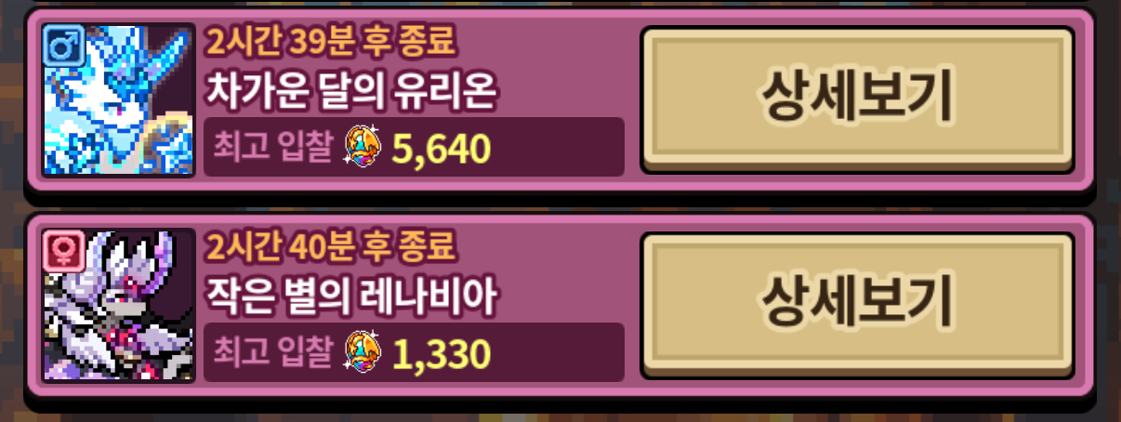The width and height of the screenshot is (1121, 422).
Task: Open 상세보기 for 차가운 달의 유리온
Action: 858,96
